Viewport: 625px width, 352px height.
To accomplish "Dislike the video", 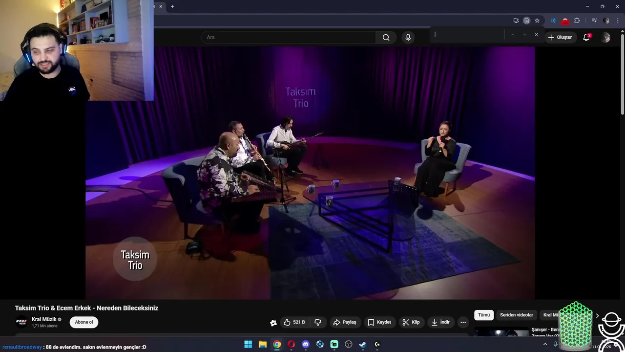I will pos(318,322).
